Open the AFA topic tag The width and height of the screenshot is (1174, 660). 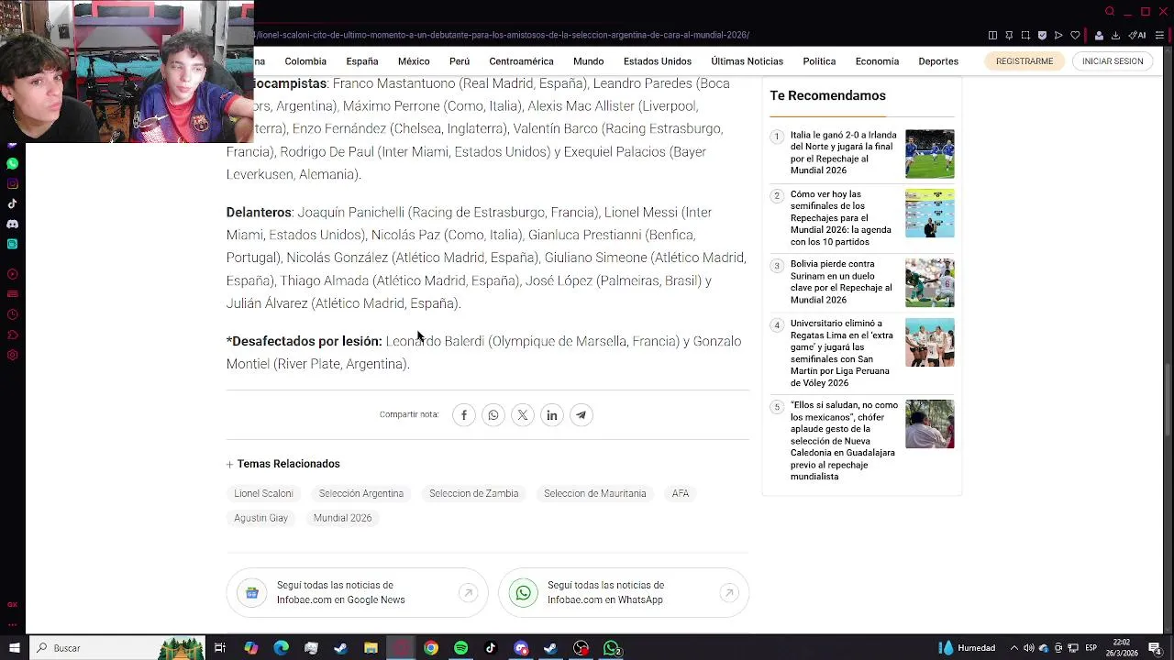[x=681, y=493]
